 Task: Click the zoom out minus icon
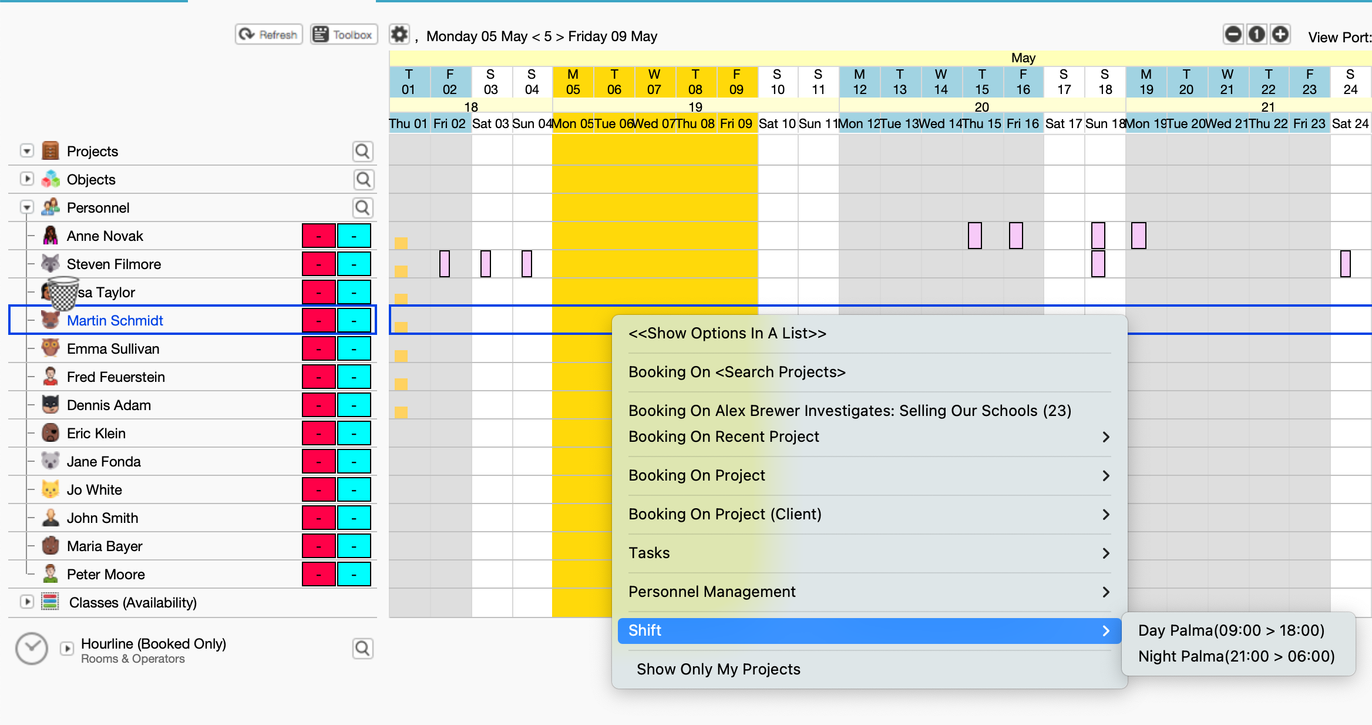coord(1233,35)
